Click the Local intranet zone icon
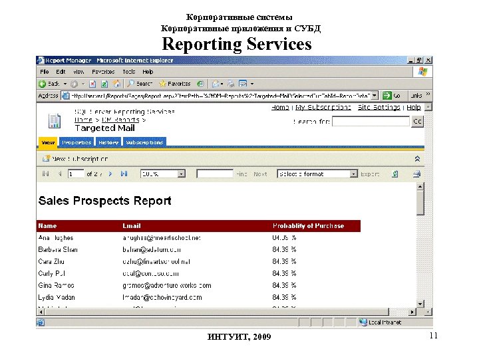 pyautogui.click(x=363, y=322)
